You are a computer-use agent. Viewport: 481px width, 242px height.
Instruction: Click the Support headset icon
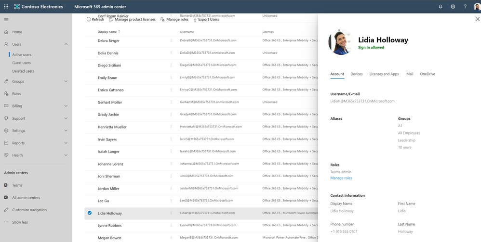pos(6,118)
